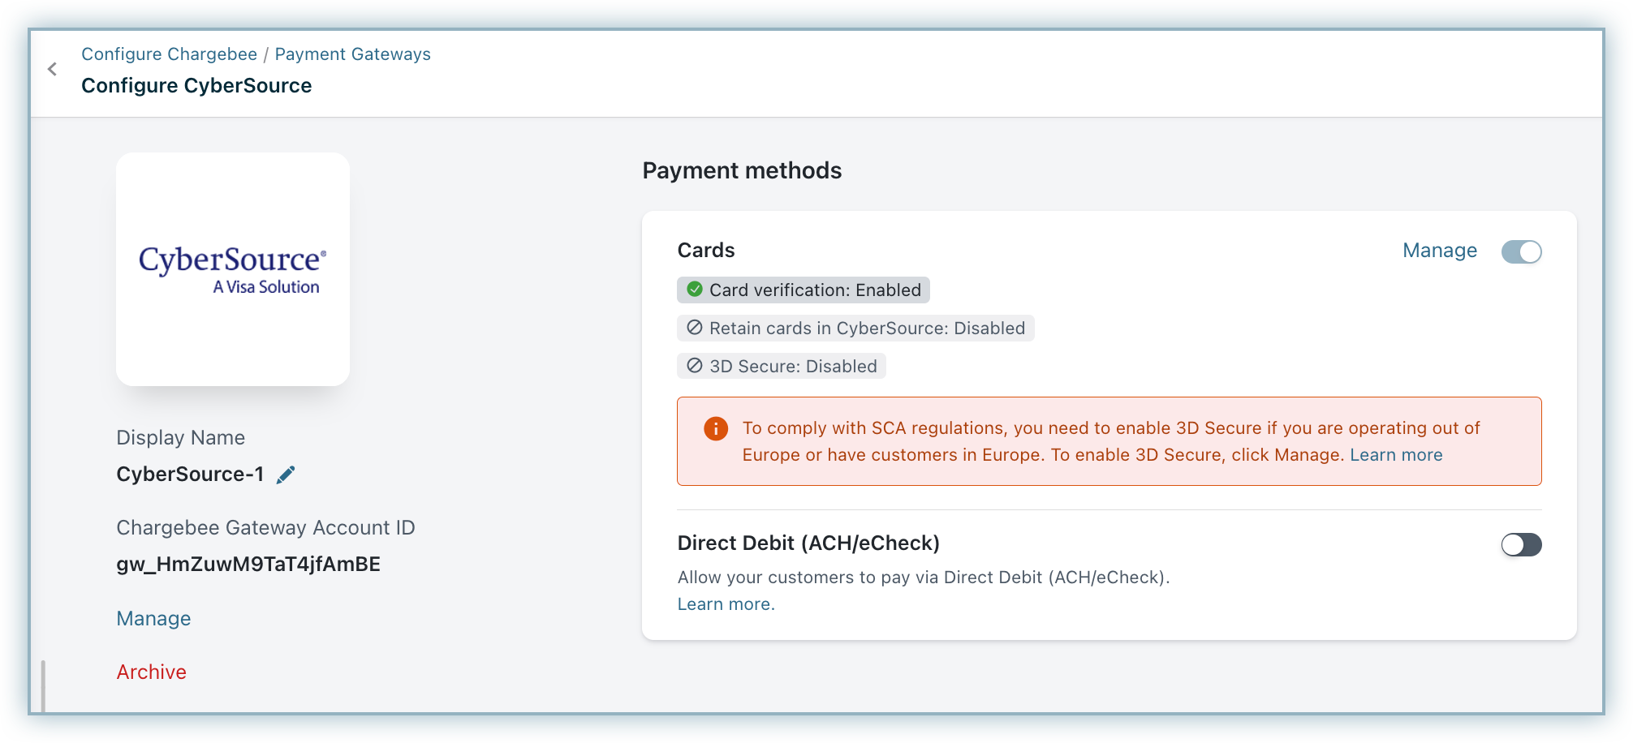
Task: Open Manage for Cards settings
Action: coord(1439,251)
